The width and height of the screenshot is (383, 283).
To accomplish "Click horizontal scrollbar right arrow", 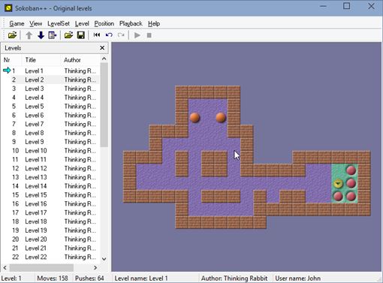I will point(95,267).
